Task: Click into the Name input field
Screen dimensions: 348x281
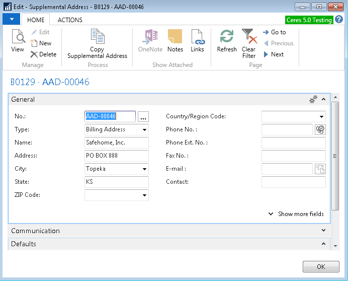Action: 117,143
